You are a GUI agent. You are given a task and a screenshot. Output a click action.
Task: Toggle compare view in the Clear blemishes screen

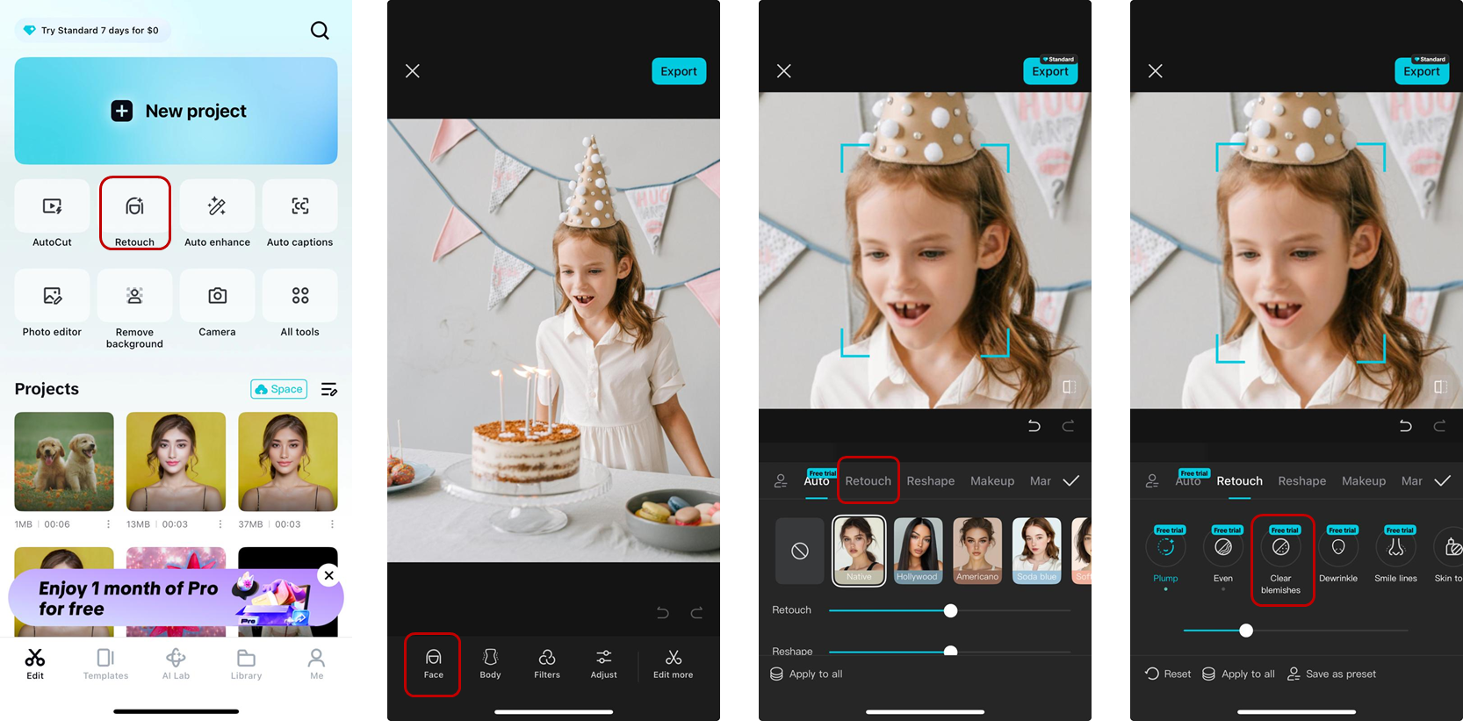(x=1440, y=386)
